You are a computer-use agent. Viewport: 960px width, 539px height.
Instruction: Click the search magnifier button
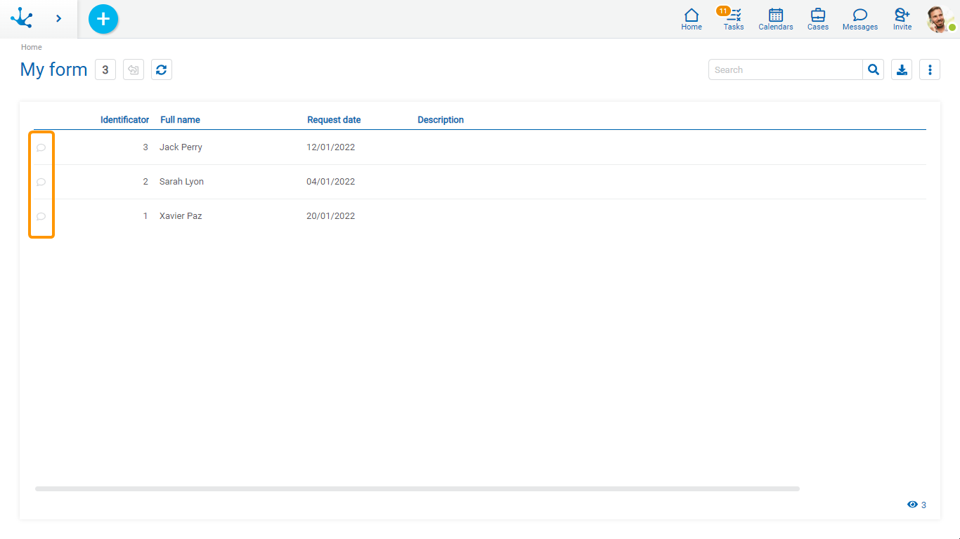tap(873, 69)
